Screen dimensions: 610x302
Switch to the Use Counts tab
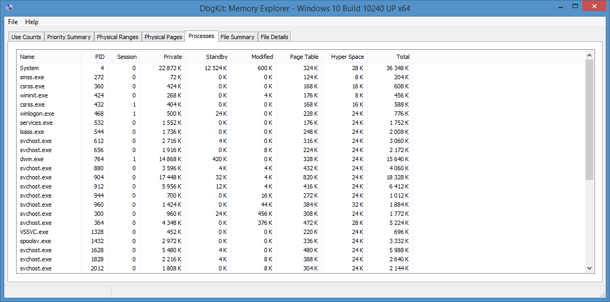(x=26, y=37)
